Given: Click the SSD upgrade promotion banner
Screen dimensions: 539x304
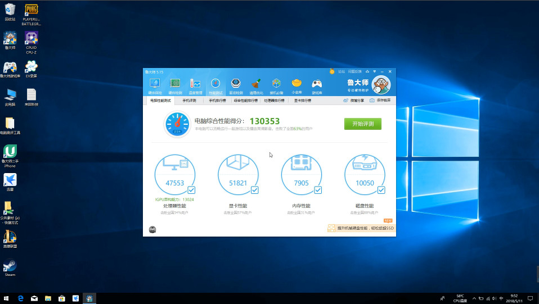Looking at the screenshot, I should [x=361, y=228].
